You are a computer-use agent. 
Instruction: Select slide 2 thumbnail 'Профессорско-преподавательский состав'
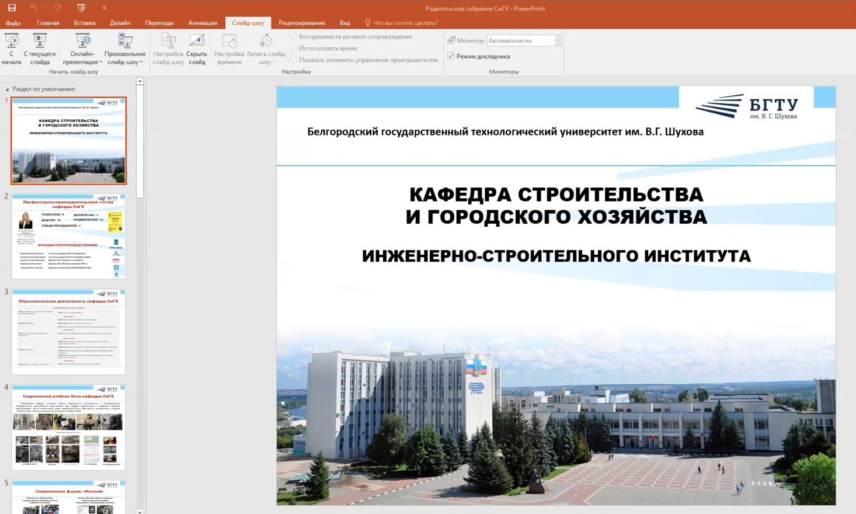[68, 236]
